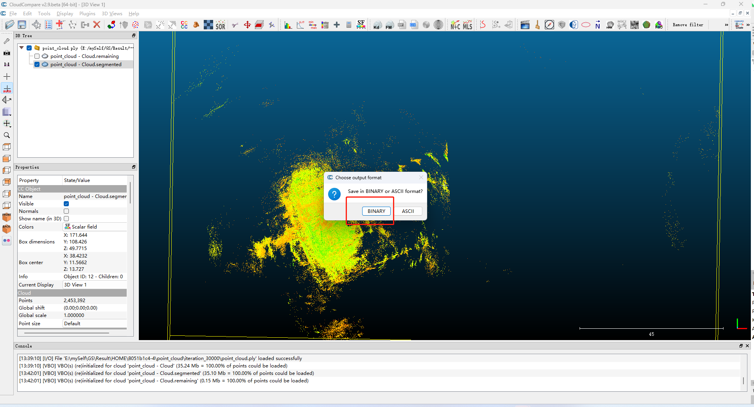Collapse the point_cloud.ply tree node
The image size is (754, 407).
pos(22,48)
